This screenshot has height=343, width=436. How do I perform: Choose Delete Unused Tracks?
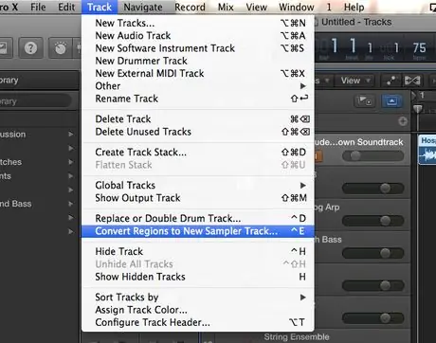(198, 132)
